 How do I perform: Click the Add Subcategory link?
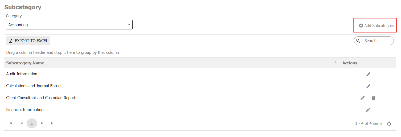click(x=377, y=26)
